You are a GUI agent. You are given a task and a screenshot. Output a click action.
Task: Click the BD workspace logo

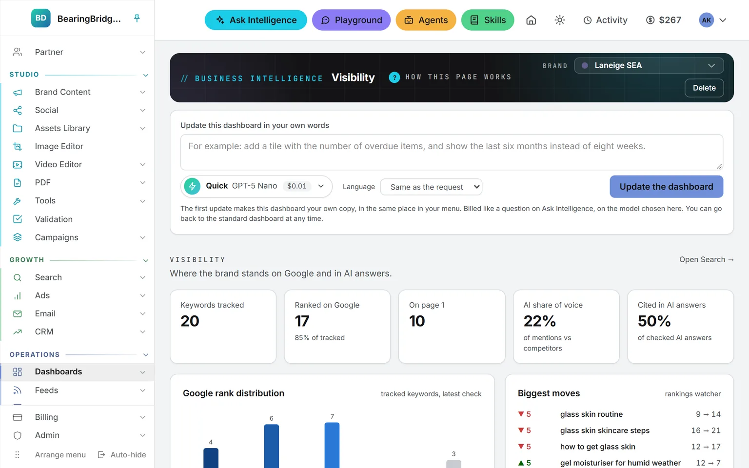click(41, 19)
